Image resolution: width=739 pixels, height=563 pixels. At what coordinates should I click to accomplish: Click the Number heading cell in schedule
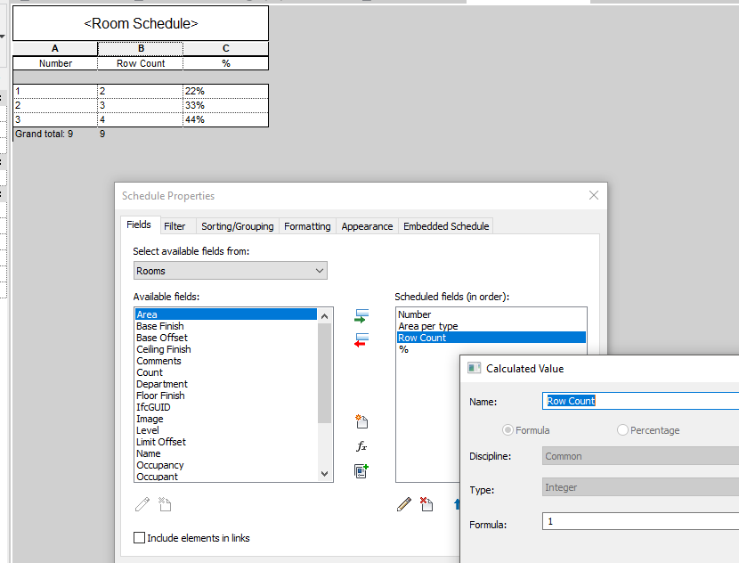pos(55,63)
